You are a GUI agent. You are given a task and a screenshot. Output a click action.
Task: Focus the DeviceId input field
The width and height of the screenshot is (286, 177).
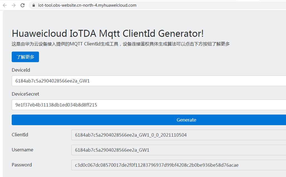[x=149, y=81]
